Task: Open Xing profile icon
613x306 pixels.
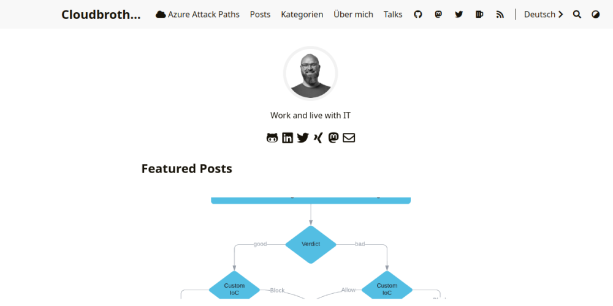Action: click(x=318, y=138)
